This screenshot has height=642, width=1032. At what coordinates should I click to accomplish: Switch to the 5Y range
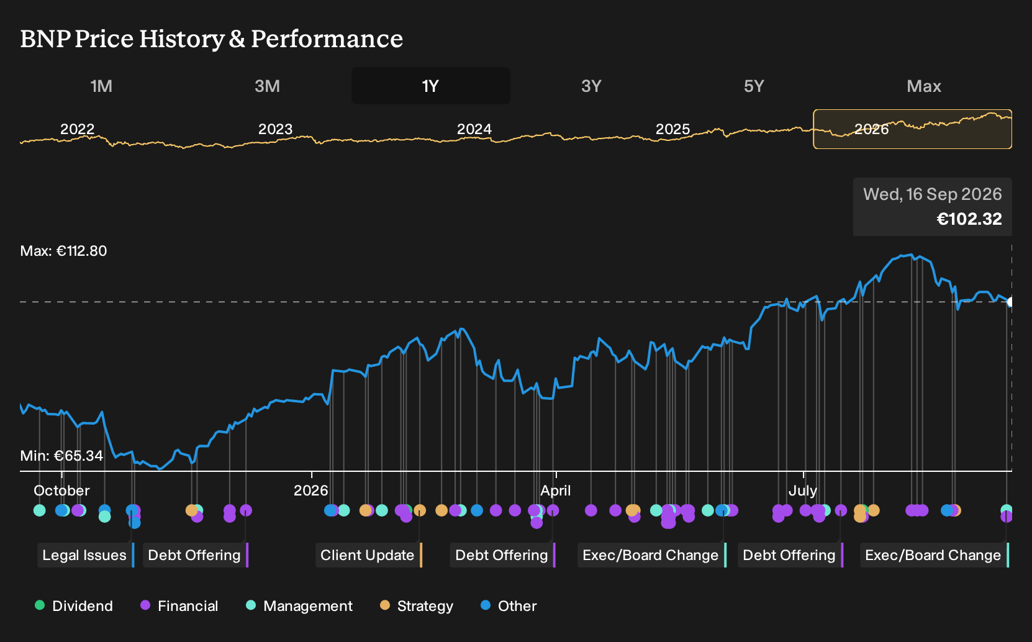click(754, 86)
